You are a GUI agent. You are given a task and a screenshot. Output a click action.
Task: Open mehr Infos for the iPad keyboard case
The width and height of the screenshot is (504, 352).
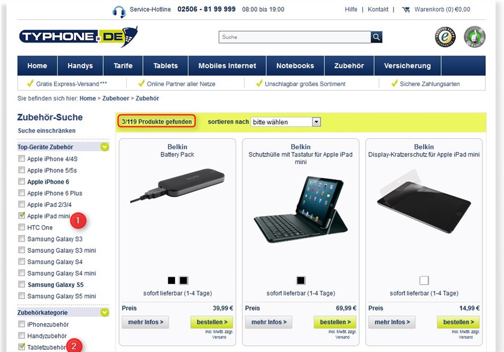click(269, 322)
